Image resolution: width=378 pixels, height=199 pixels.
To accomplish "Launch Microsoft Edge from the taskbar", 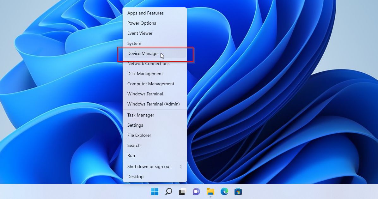I will point(224,191).
